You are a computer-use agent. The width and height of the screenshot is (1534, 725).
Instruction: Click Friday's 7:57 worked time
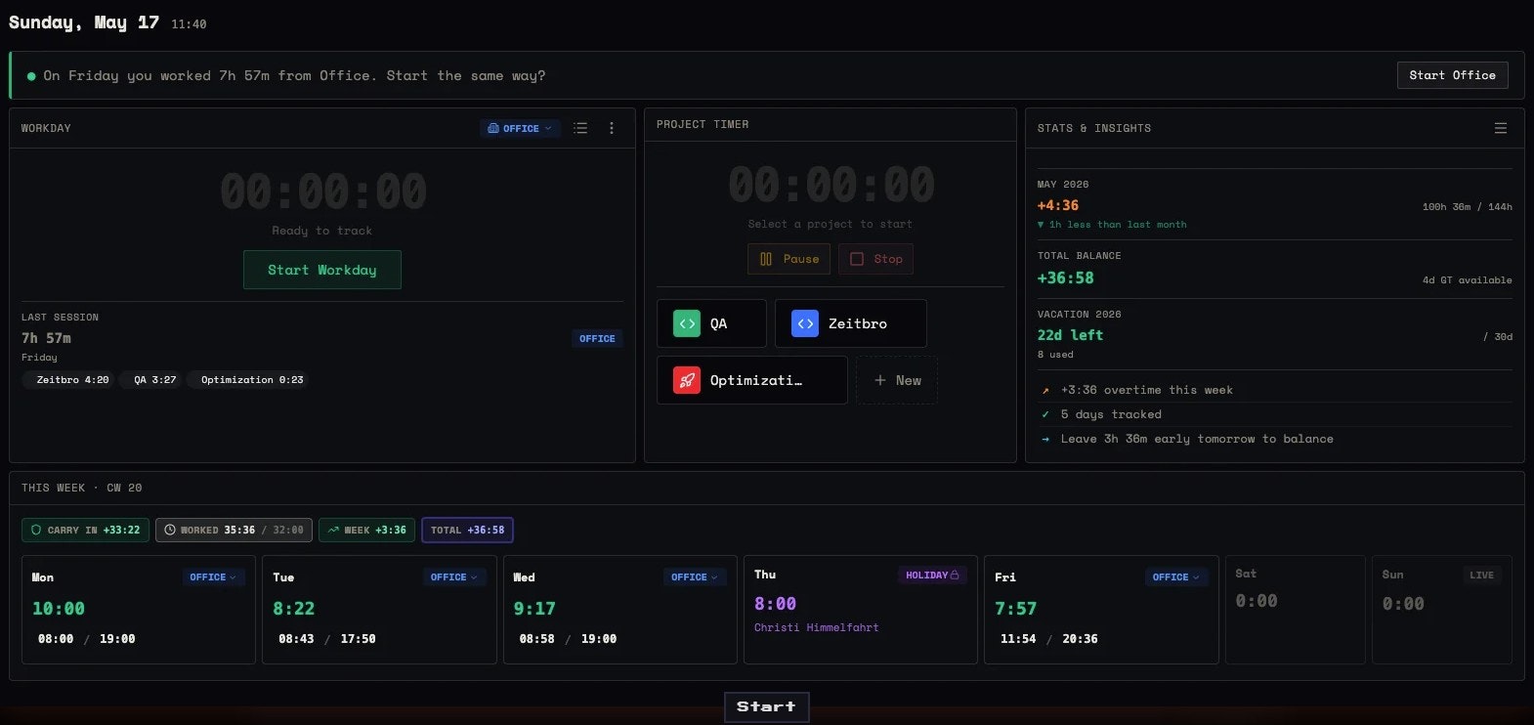coord(1015,609)
